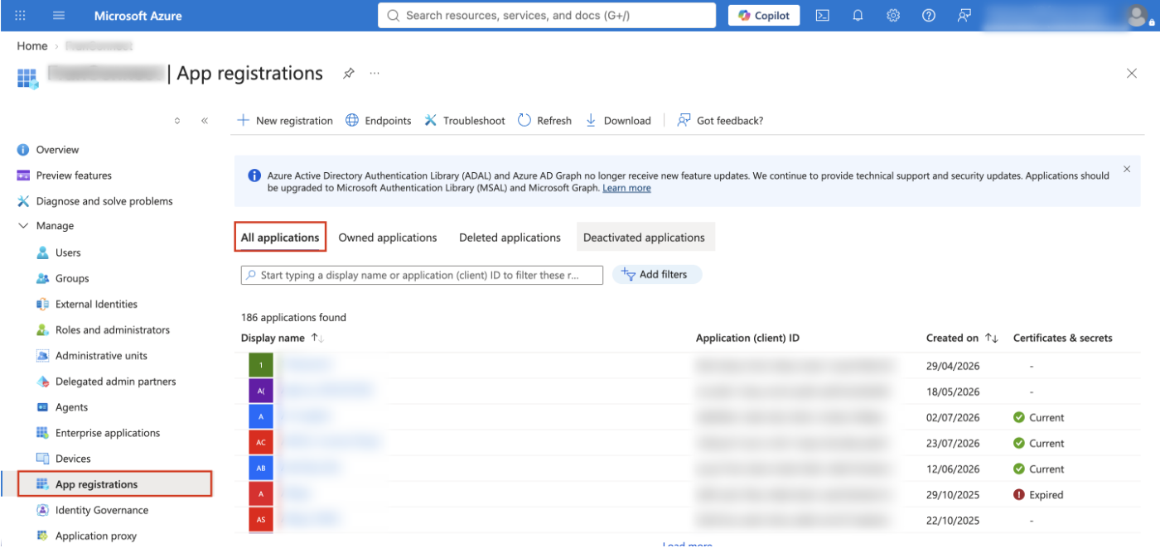The image size is (1160, 548).
Task: Open the Troubleshoot tool
Action: [465, 121]
